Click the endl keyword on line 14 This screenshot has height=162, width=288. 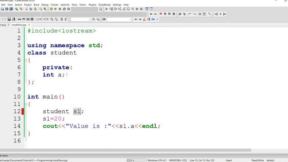point(149,126)
